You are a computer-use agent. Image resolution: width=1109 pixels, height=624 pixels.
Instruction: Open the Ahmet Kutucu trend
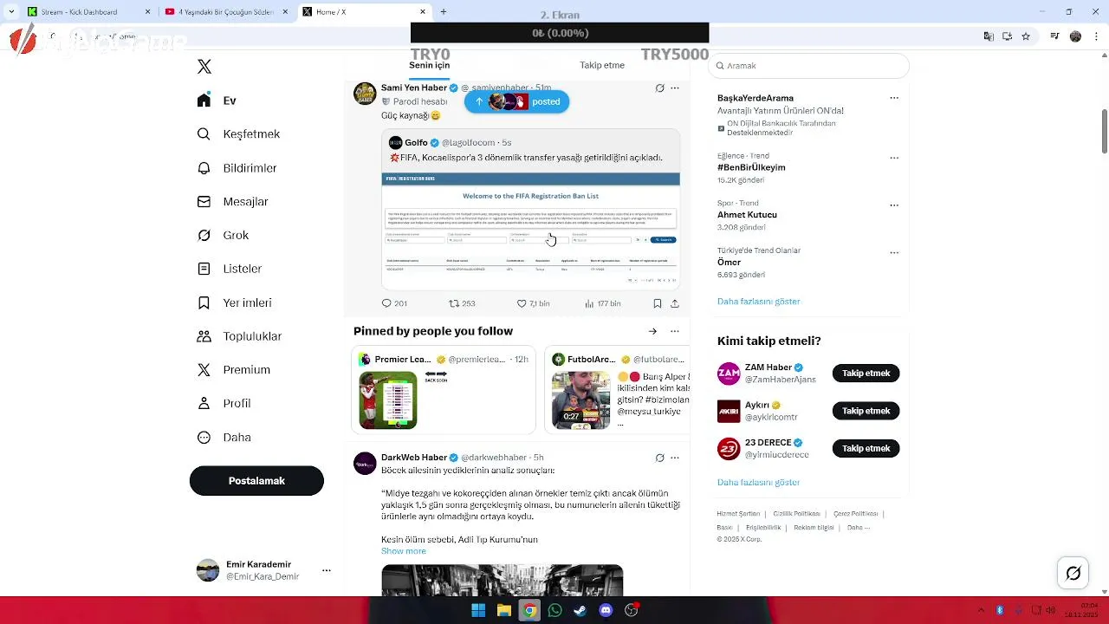point(747,215)
